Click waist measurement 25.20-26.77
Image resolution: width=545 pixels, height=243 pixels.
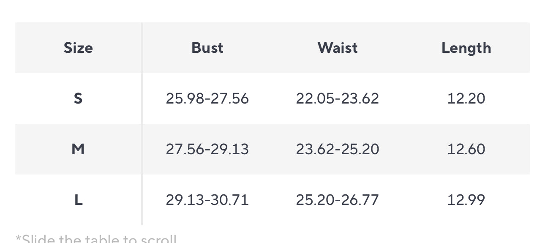click(x=337, y=200)
